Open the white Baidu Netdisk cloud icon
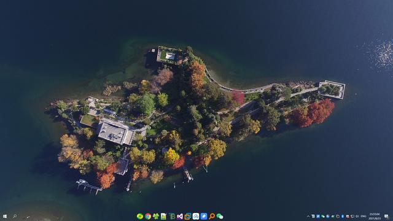 pos(196,216)
